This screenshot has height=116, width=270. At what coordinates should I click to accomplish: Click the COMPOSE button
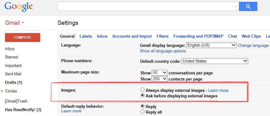click(22, 37)
